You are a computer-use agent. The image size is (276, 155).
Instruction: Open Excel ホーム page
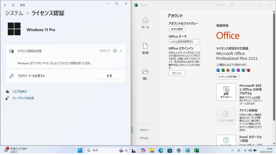click(145, 23)
